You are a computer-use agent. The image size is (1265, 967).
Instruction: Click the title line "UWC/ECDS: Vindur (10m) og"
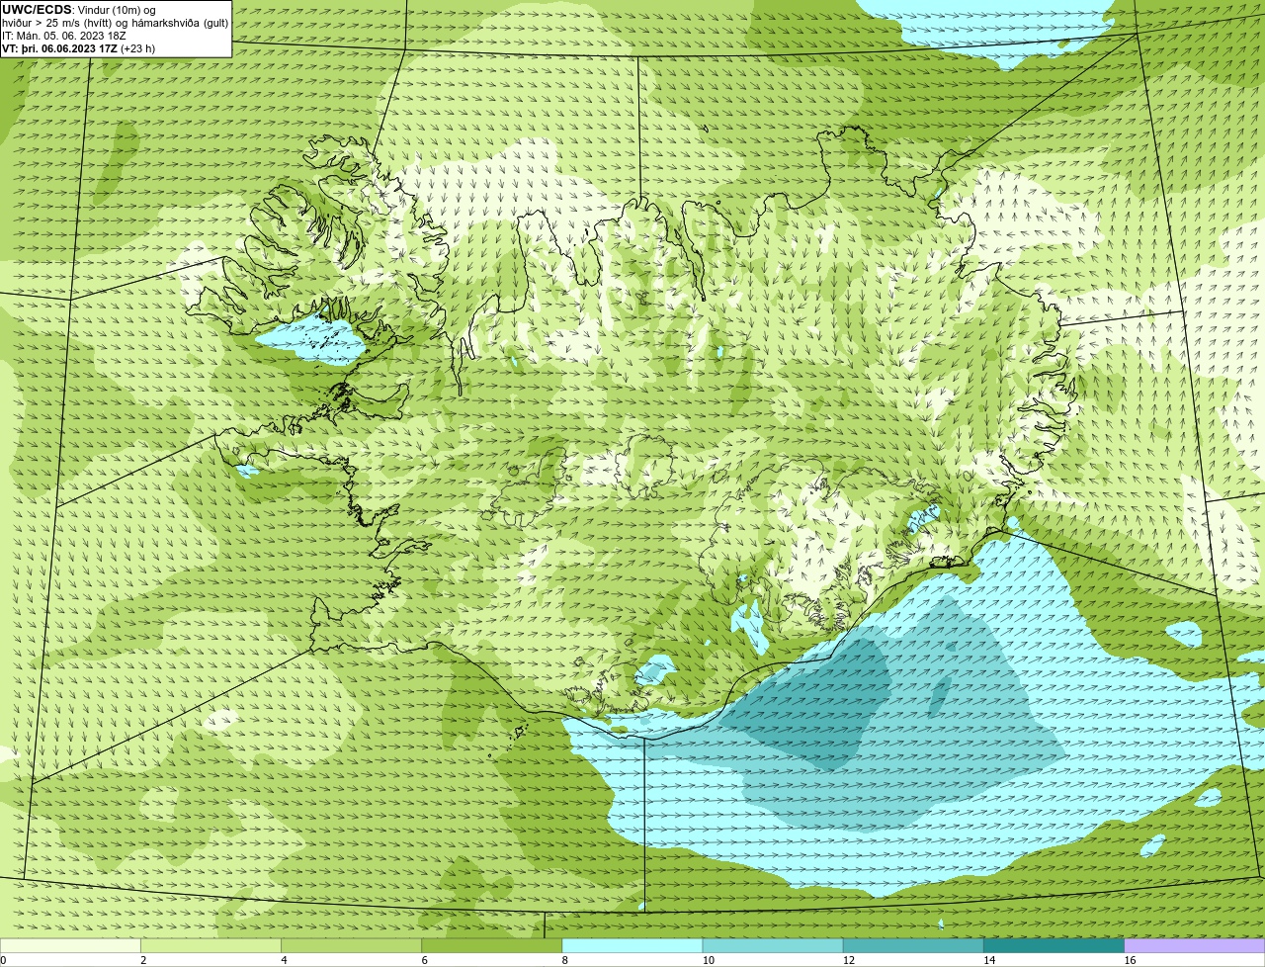tap(79, 10)
